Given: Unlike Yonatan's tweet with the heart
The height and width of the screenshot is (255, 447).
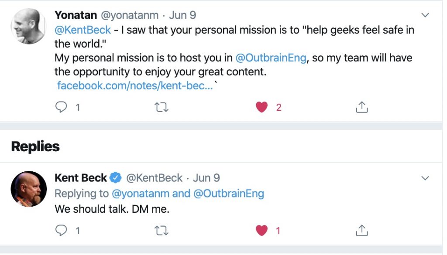Looking at the screenshot, I should click(x=261, y=107).
